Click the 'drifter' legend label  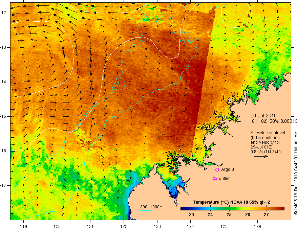coord(224,179)
